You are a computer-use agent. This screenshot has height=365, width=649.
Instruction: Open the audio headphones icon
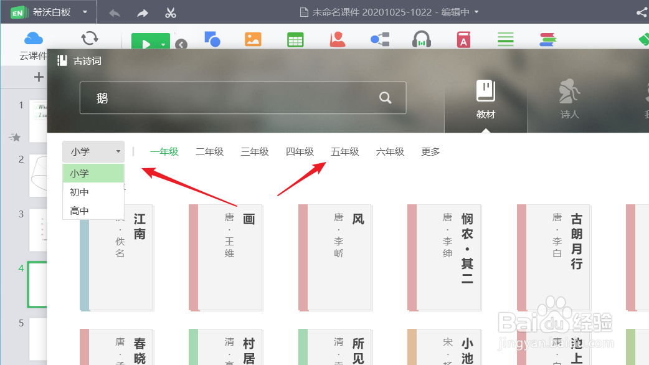[x=422, y=39]
